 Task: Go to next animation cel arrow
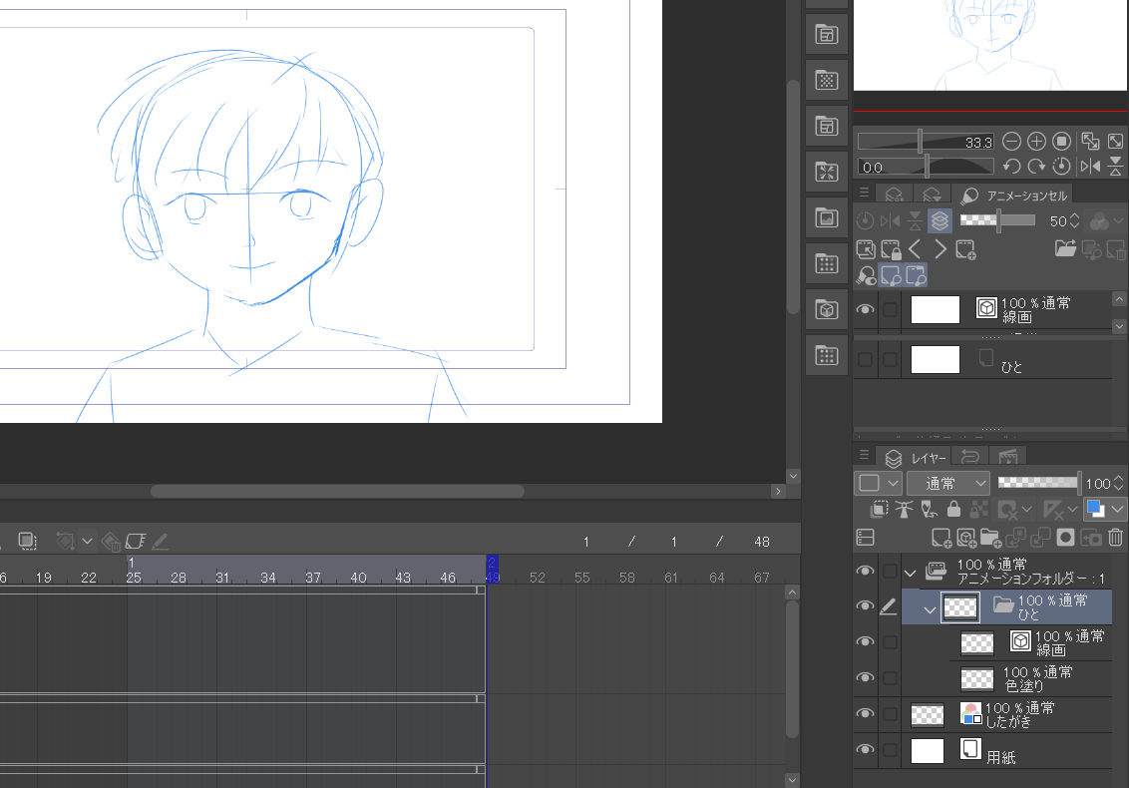click(x=940, y=249)
